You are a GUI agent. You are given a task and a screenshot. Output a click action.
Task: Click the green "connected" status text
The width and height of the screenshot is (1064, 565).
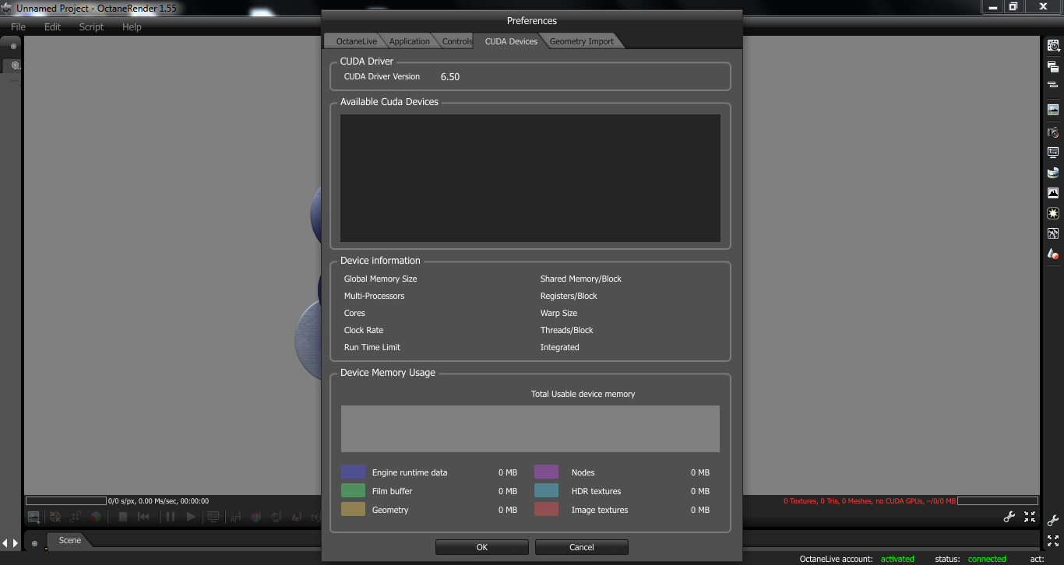[987, 559]
